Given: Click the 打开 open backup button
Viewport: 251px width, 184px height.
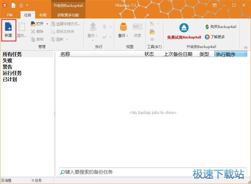Looking at the screenshot, I should point(37,24).
